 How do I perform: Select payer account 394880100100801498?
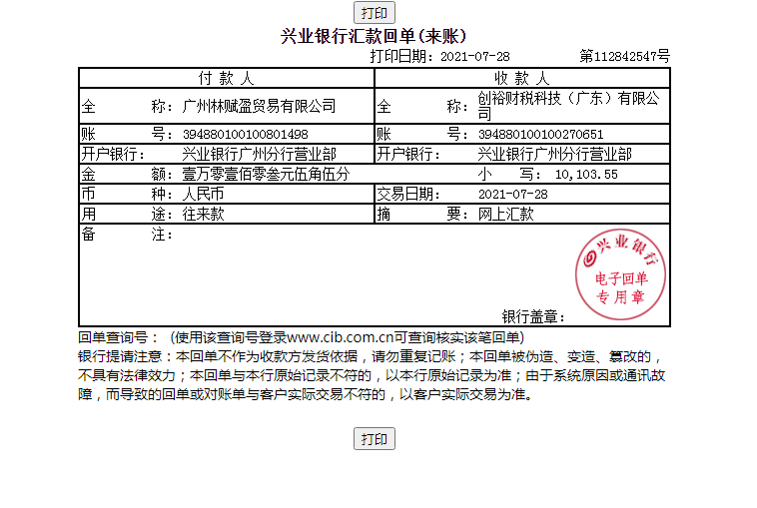click(x=246, y=134)
